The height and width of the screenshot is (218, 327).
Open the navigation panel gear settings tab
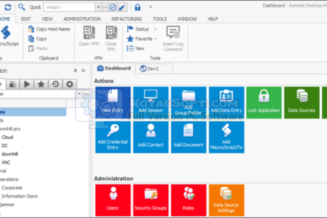coord(69,84)
